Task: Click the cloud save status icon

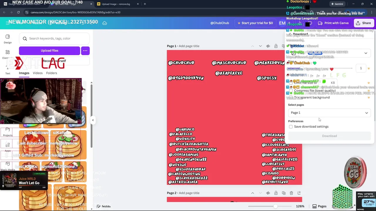Action: (x=104, y=23)
